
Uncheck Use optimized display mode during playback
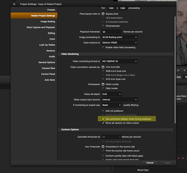(103, 119)
